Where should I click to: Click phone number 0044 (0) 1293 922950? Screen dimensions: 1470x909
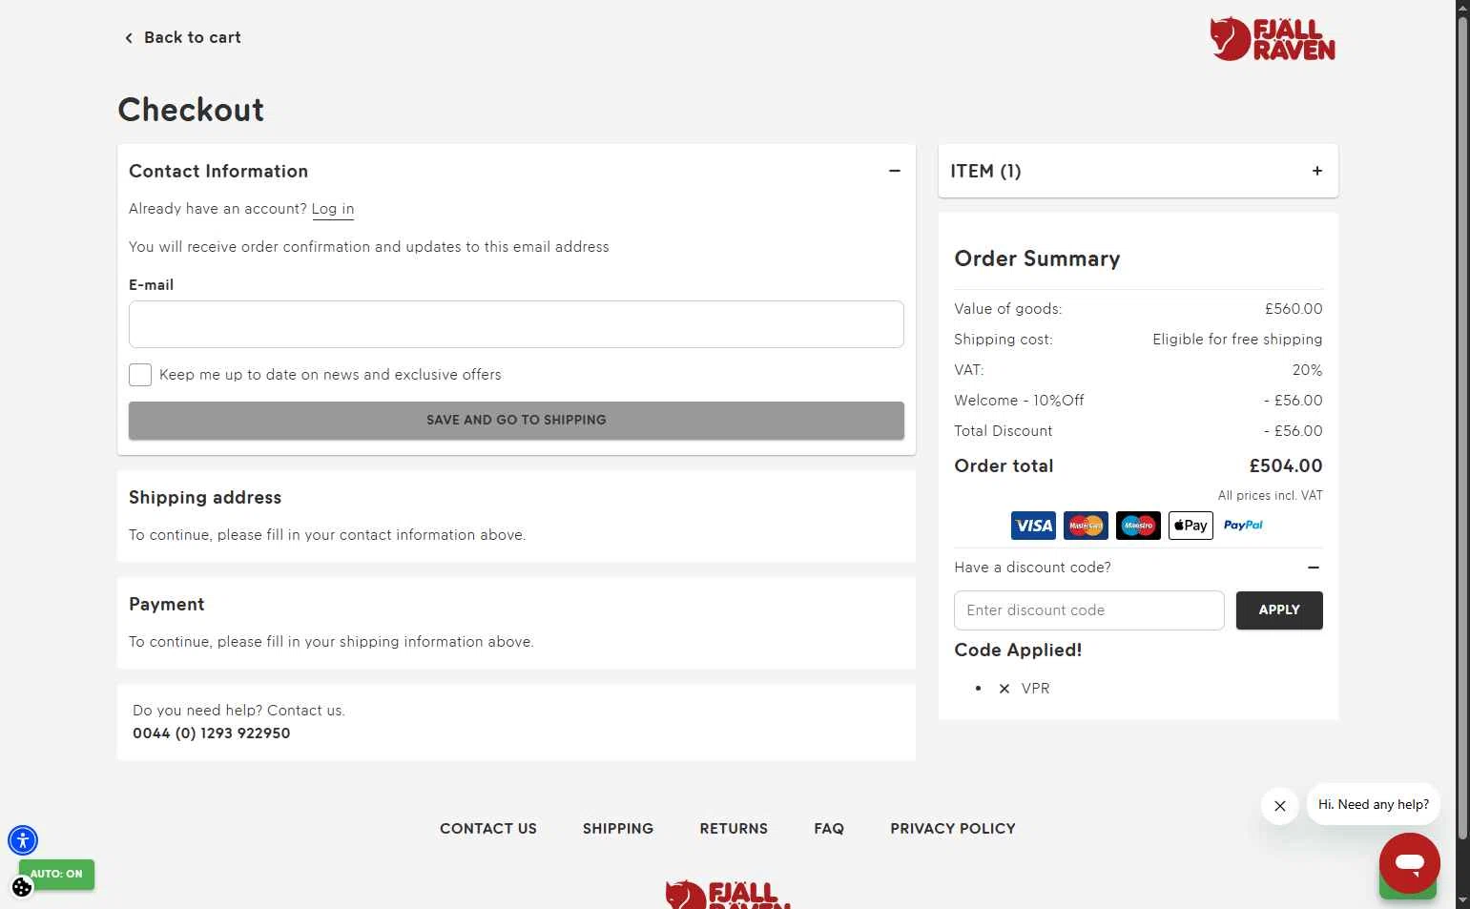pyautogui.click(x=212, y=733)
